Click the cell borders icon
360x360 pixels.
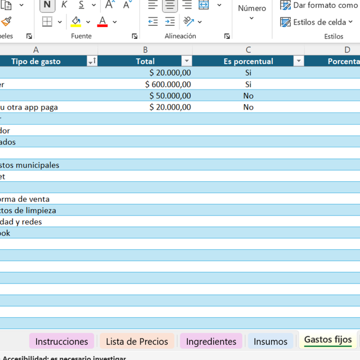[x=47, y=22]
